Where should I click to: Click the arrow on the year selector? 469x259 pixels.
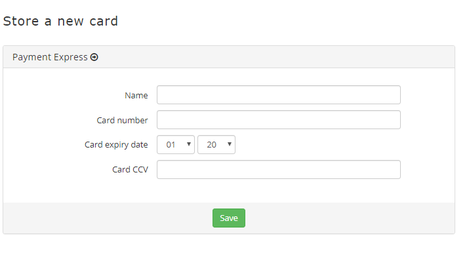click(x=230, y=144)
